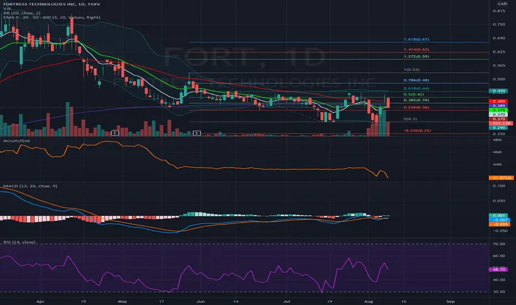This screenshot has width=516, height=305.
Task: Click the Fibonacci level label '-0.236(0.25)'
Action: tap(417, 130)
